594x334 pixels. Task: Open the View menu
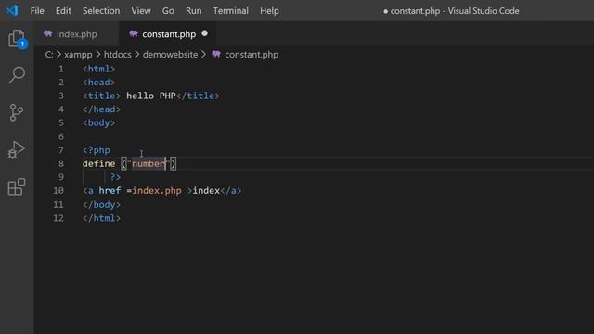[x=141, y=11]
